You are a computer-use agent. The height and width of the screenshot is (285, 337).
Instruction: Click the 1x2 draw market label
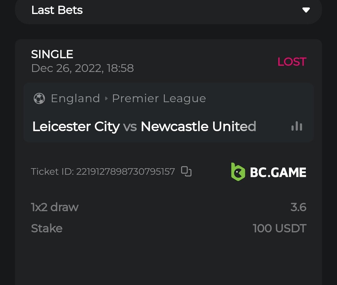coord(55,207)
